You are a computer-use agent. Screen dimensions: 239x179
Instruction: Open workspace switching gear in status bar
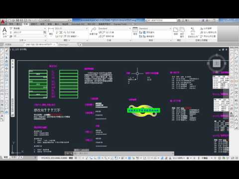coord(188,158)
